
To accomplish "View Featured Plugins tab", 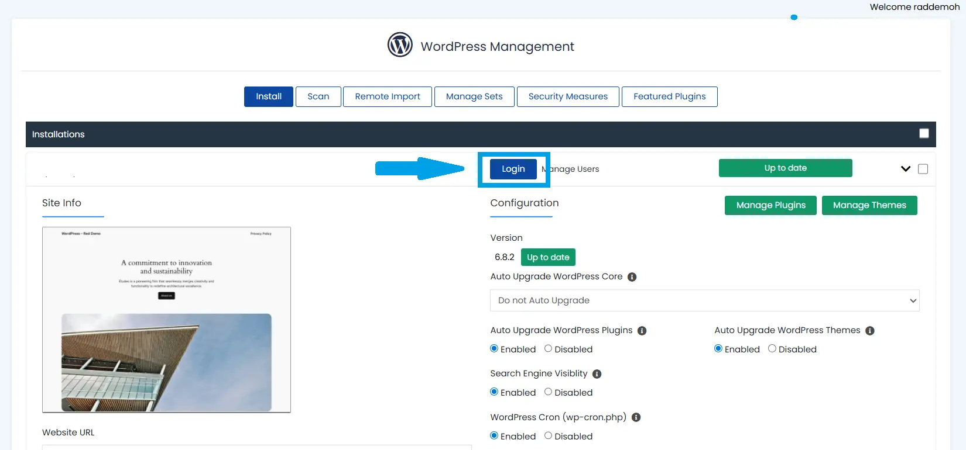I will (670, 96).
